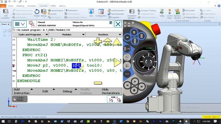Image resolution: width=221 pixels, height=124 pixels.
Task: Open the FlexPendant ribbon dropdown
Action: click(71, 10)
